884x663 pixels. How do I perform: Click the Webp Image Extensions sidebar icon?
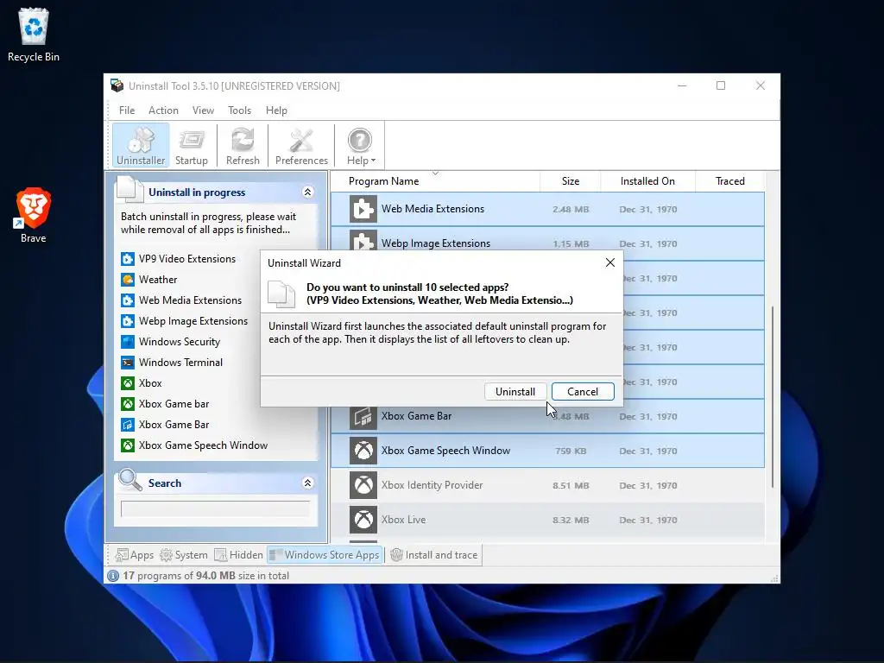coord(128,321)
